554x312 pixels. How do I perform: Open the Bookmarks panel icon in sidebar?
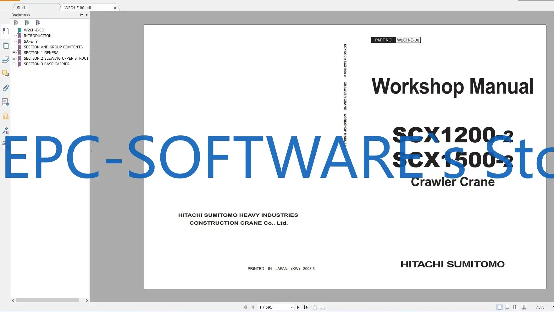click(6, 31)
